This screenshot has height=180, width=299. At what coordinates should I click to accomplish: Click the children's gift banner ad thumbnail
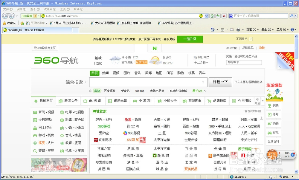click(x=59, y=165)
